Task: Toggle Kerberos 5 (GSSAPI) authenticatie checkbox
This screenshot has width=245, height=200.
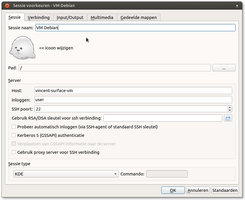Action: (14, 135)
